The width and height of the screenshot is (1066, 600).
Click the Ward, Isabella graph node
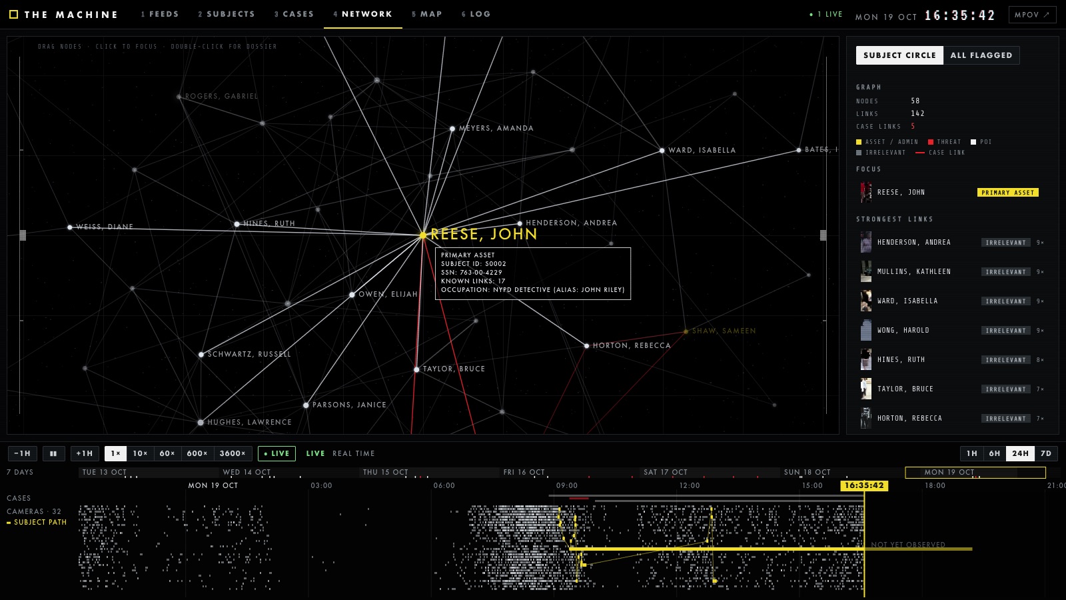point(662,151)
